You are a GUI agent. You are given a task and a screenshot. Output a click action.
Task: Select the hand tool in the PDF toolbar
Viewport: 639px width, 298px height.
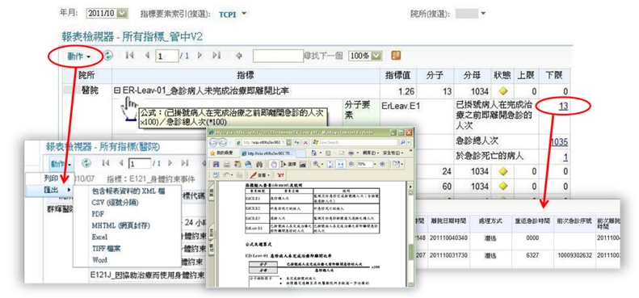tap(273, 164)
